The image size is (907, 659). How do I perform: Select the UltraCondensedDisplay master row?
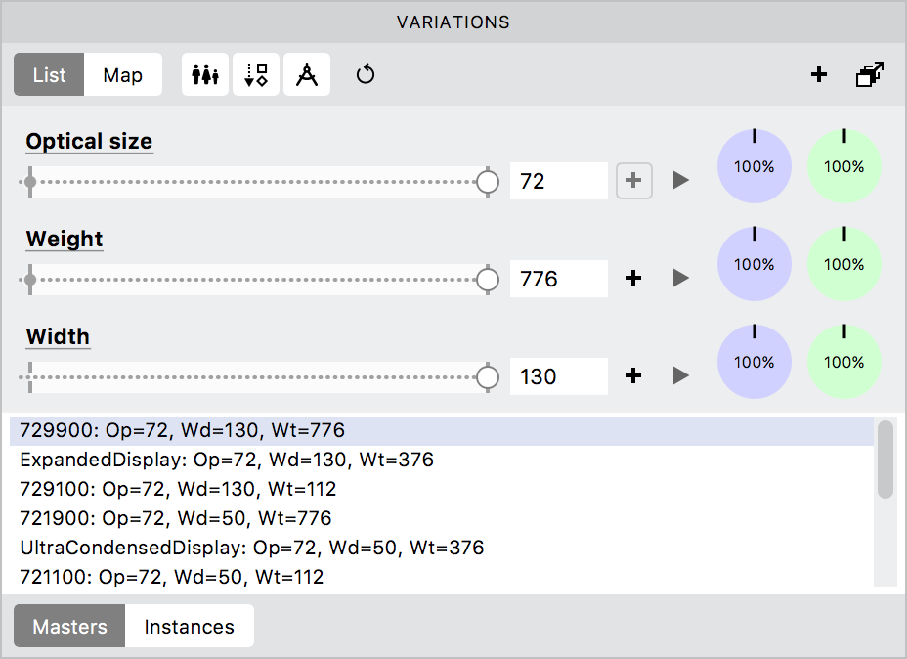pos(442,548)
